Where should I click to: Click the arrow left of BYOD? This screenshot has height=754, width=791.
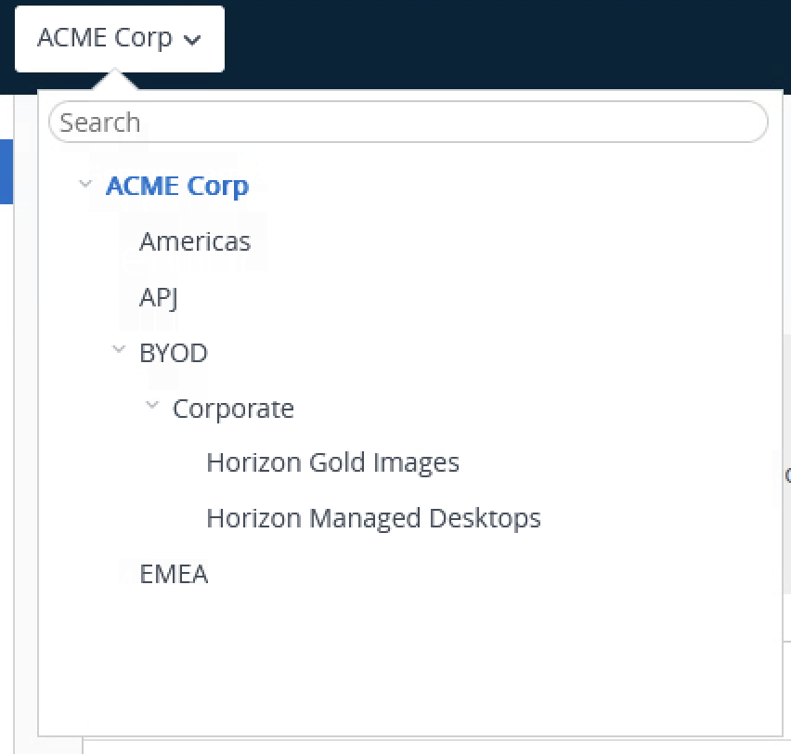(x=119, y=350)
